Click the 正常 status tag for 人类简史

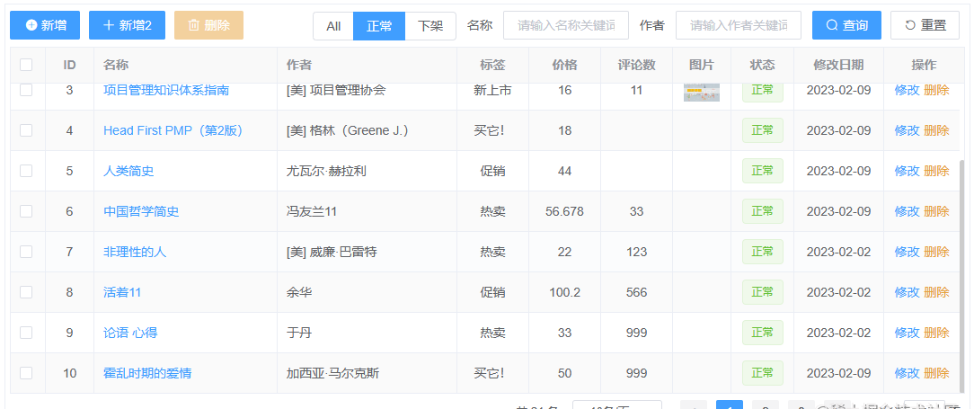click(762, 171)
